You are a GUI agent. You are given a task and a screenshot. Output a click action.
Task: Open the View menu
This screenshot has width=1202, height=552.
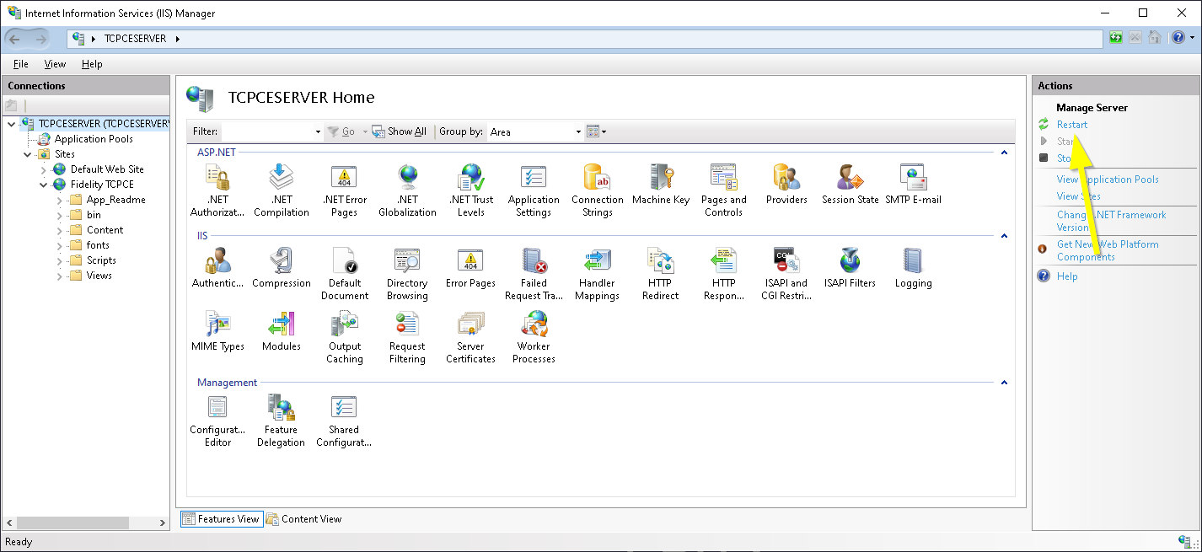click(55, 64)
